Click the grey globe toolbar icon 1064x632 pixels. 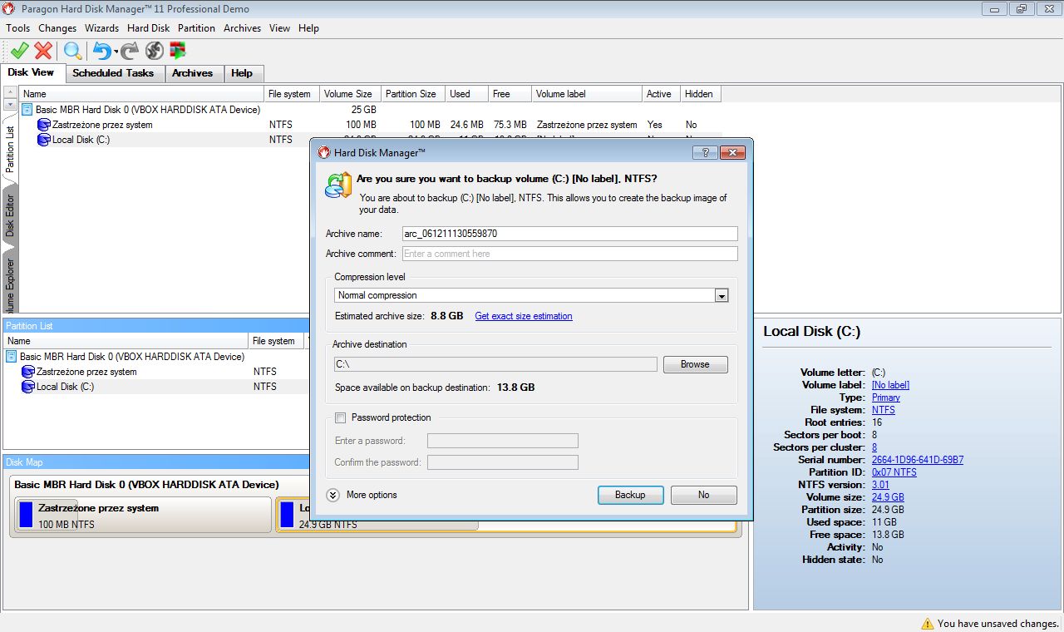coord(155,51)
